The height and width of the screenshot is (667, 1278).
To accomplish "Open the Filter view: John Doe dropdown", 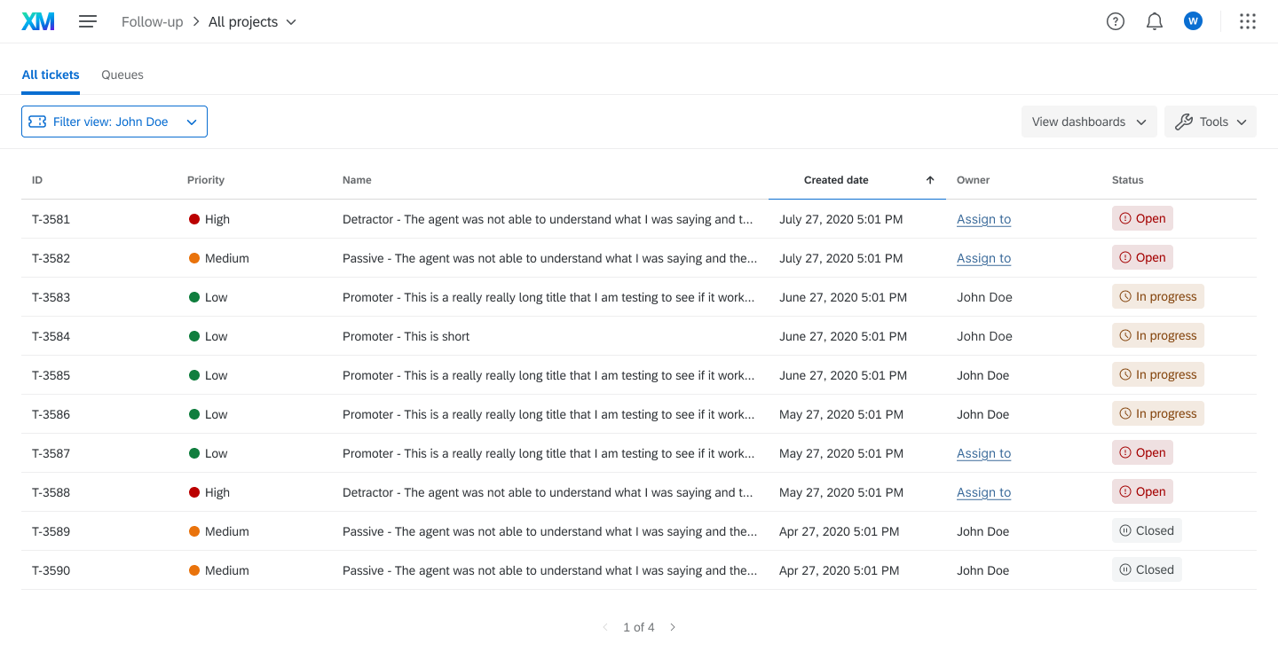I will [114, 122].
